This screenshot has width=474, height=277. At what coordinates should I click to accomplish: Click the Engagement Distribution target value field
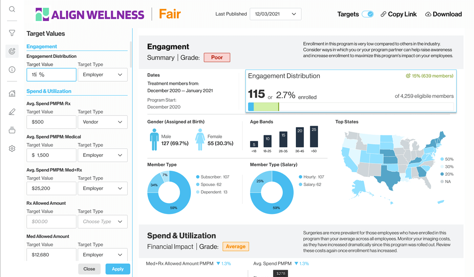(51, 74)
